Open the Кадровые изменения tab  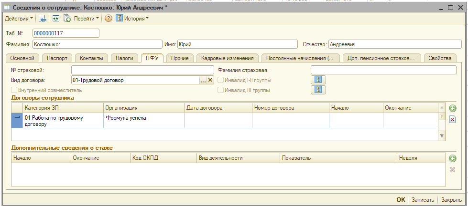[227, 58]
